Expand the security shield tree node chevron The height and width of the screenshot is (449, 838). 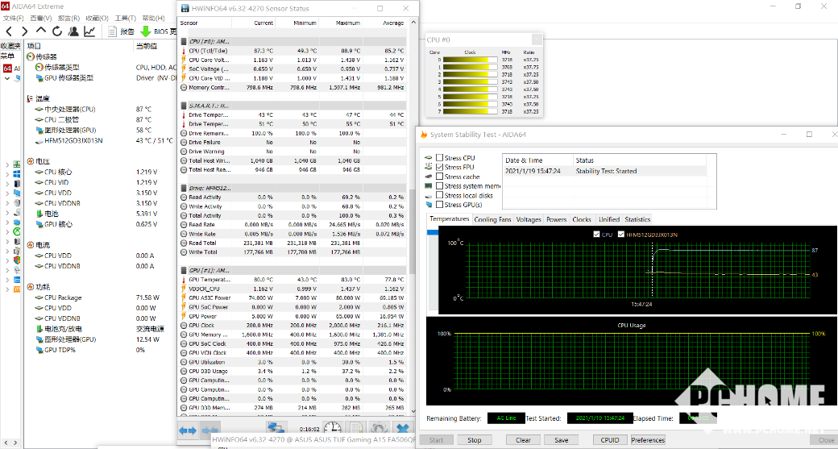pyautogui.click(x=7, y=260)
